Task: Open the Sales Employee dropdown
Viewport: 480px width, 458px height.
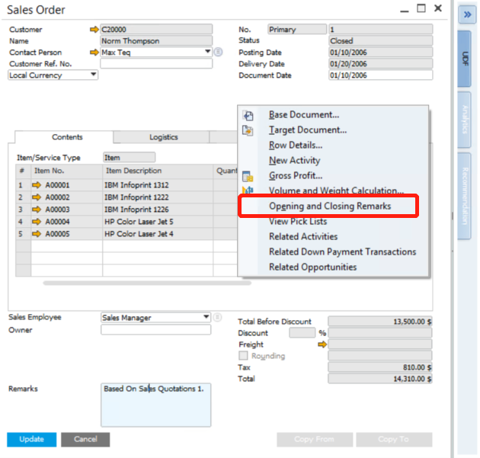Action: tap(206, 317)
